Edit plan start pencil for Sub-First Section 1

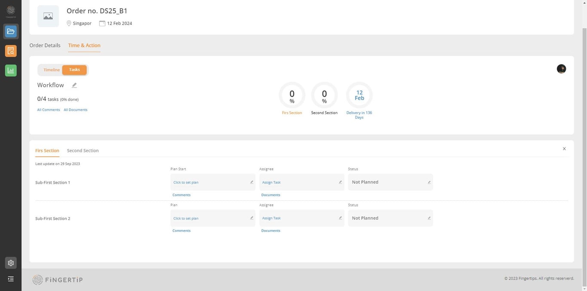pyautogui.click(x=252, y=182)
